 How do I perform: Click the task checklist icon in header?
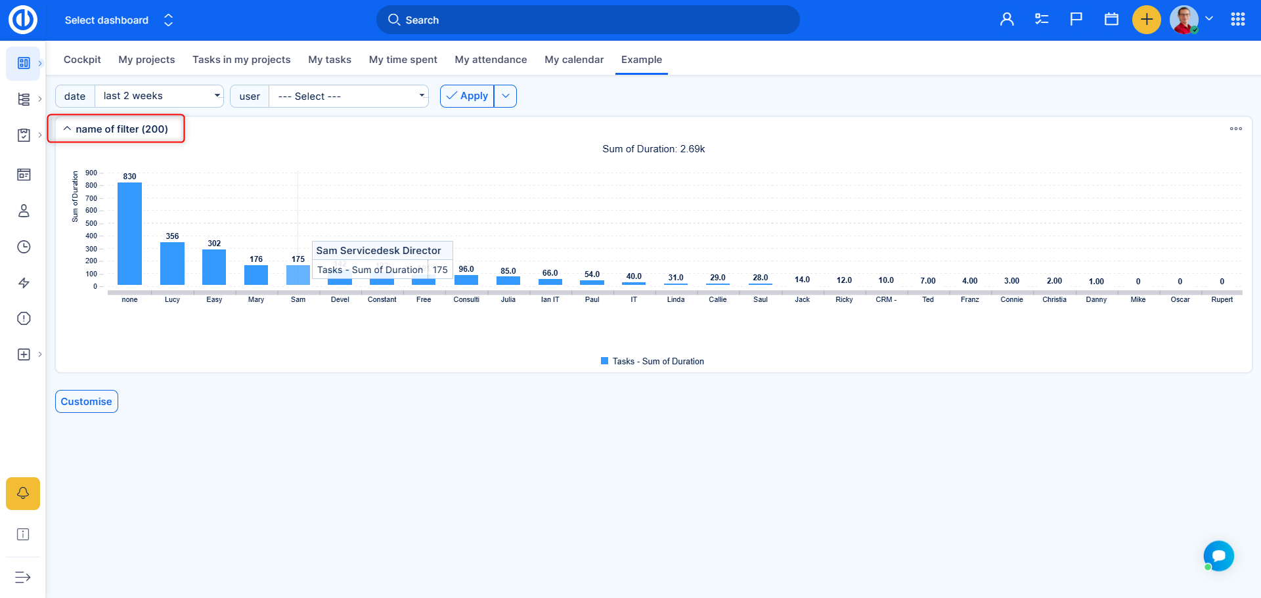[1042, 20]
